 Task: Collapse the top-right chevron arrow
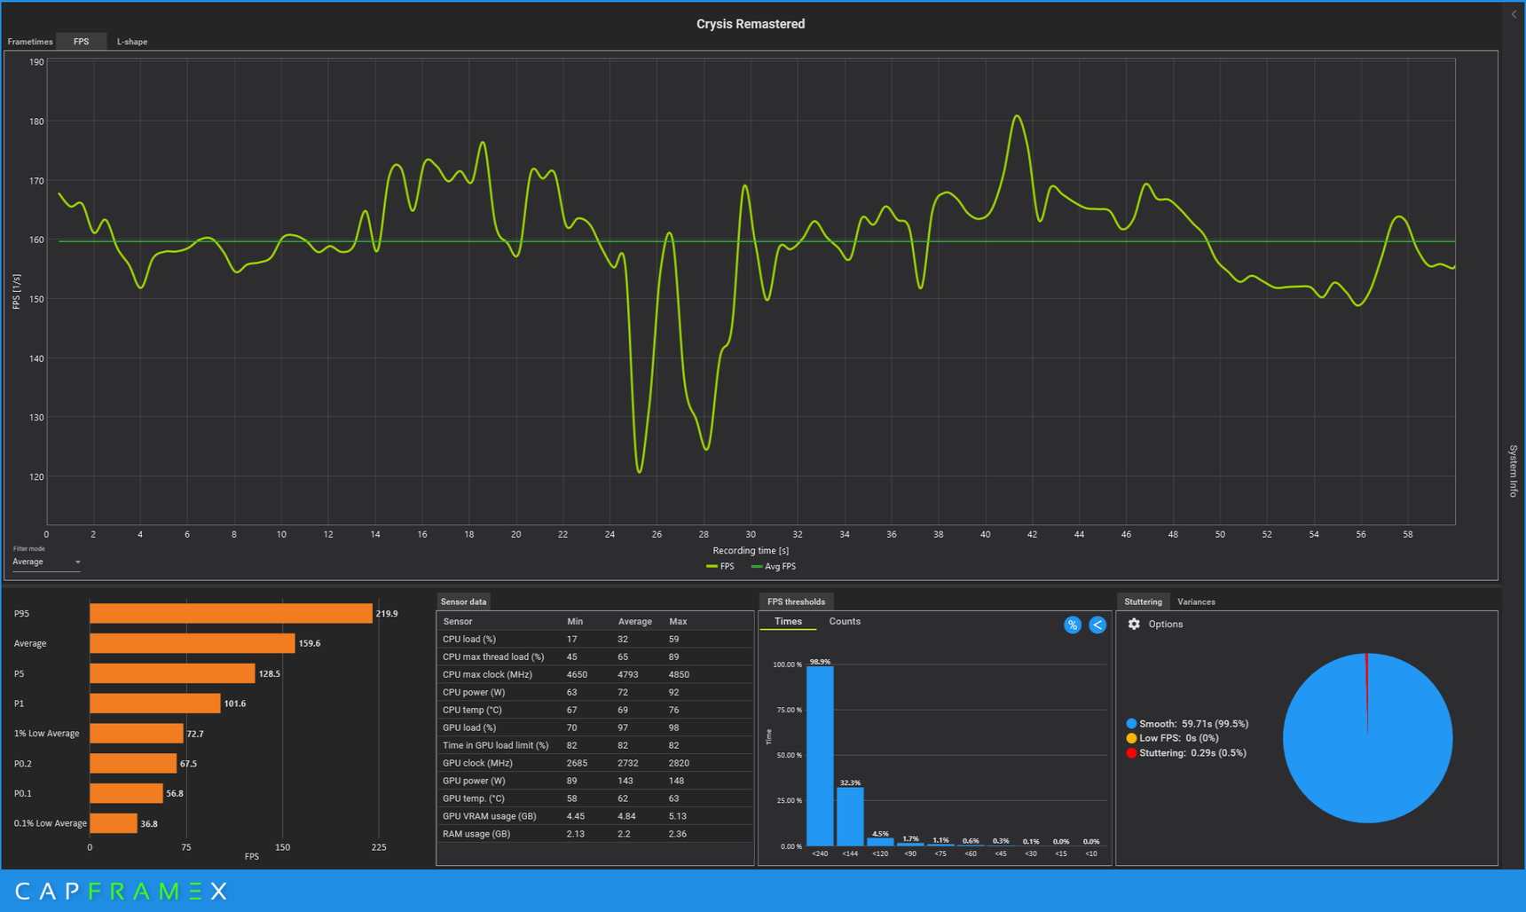pyautogui.click(x=1514, y=14)
